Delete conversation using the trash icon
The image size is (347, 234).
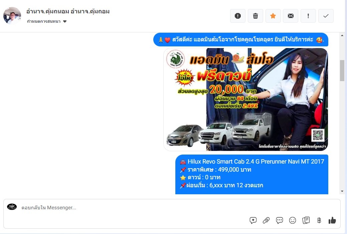[x=255, y=16]
